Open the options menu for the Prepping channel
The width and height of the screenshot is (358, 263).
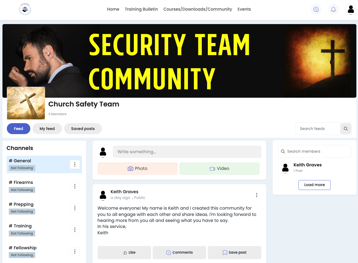75,208
